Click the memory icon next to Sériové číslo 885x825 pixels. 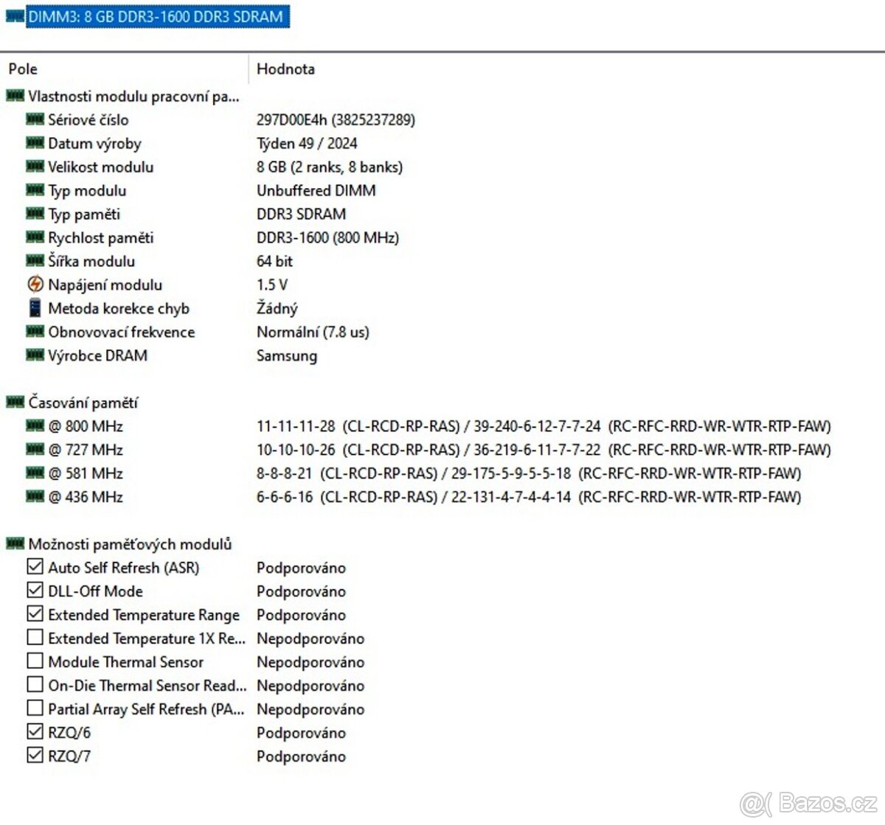point(35,119)
